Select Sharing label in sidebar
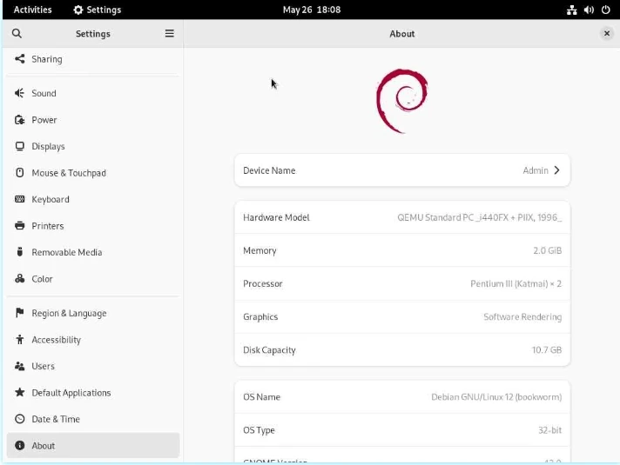The image size is (620, 465). coord(47,59)
